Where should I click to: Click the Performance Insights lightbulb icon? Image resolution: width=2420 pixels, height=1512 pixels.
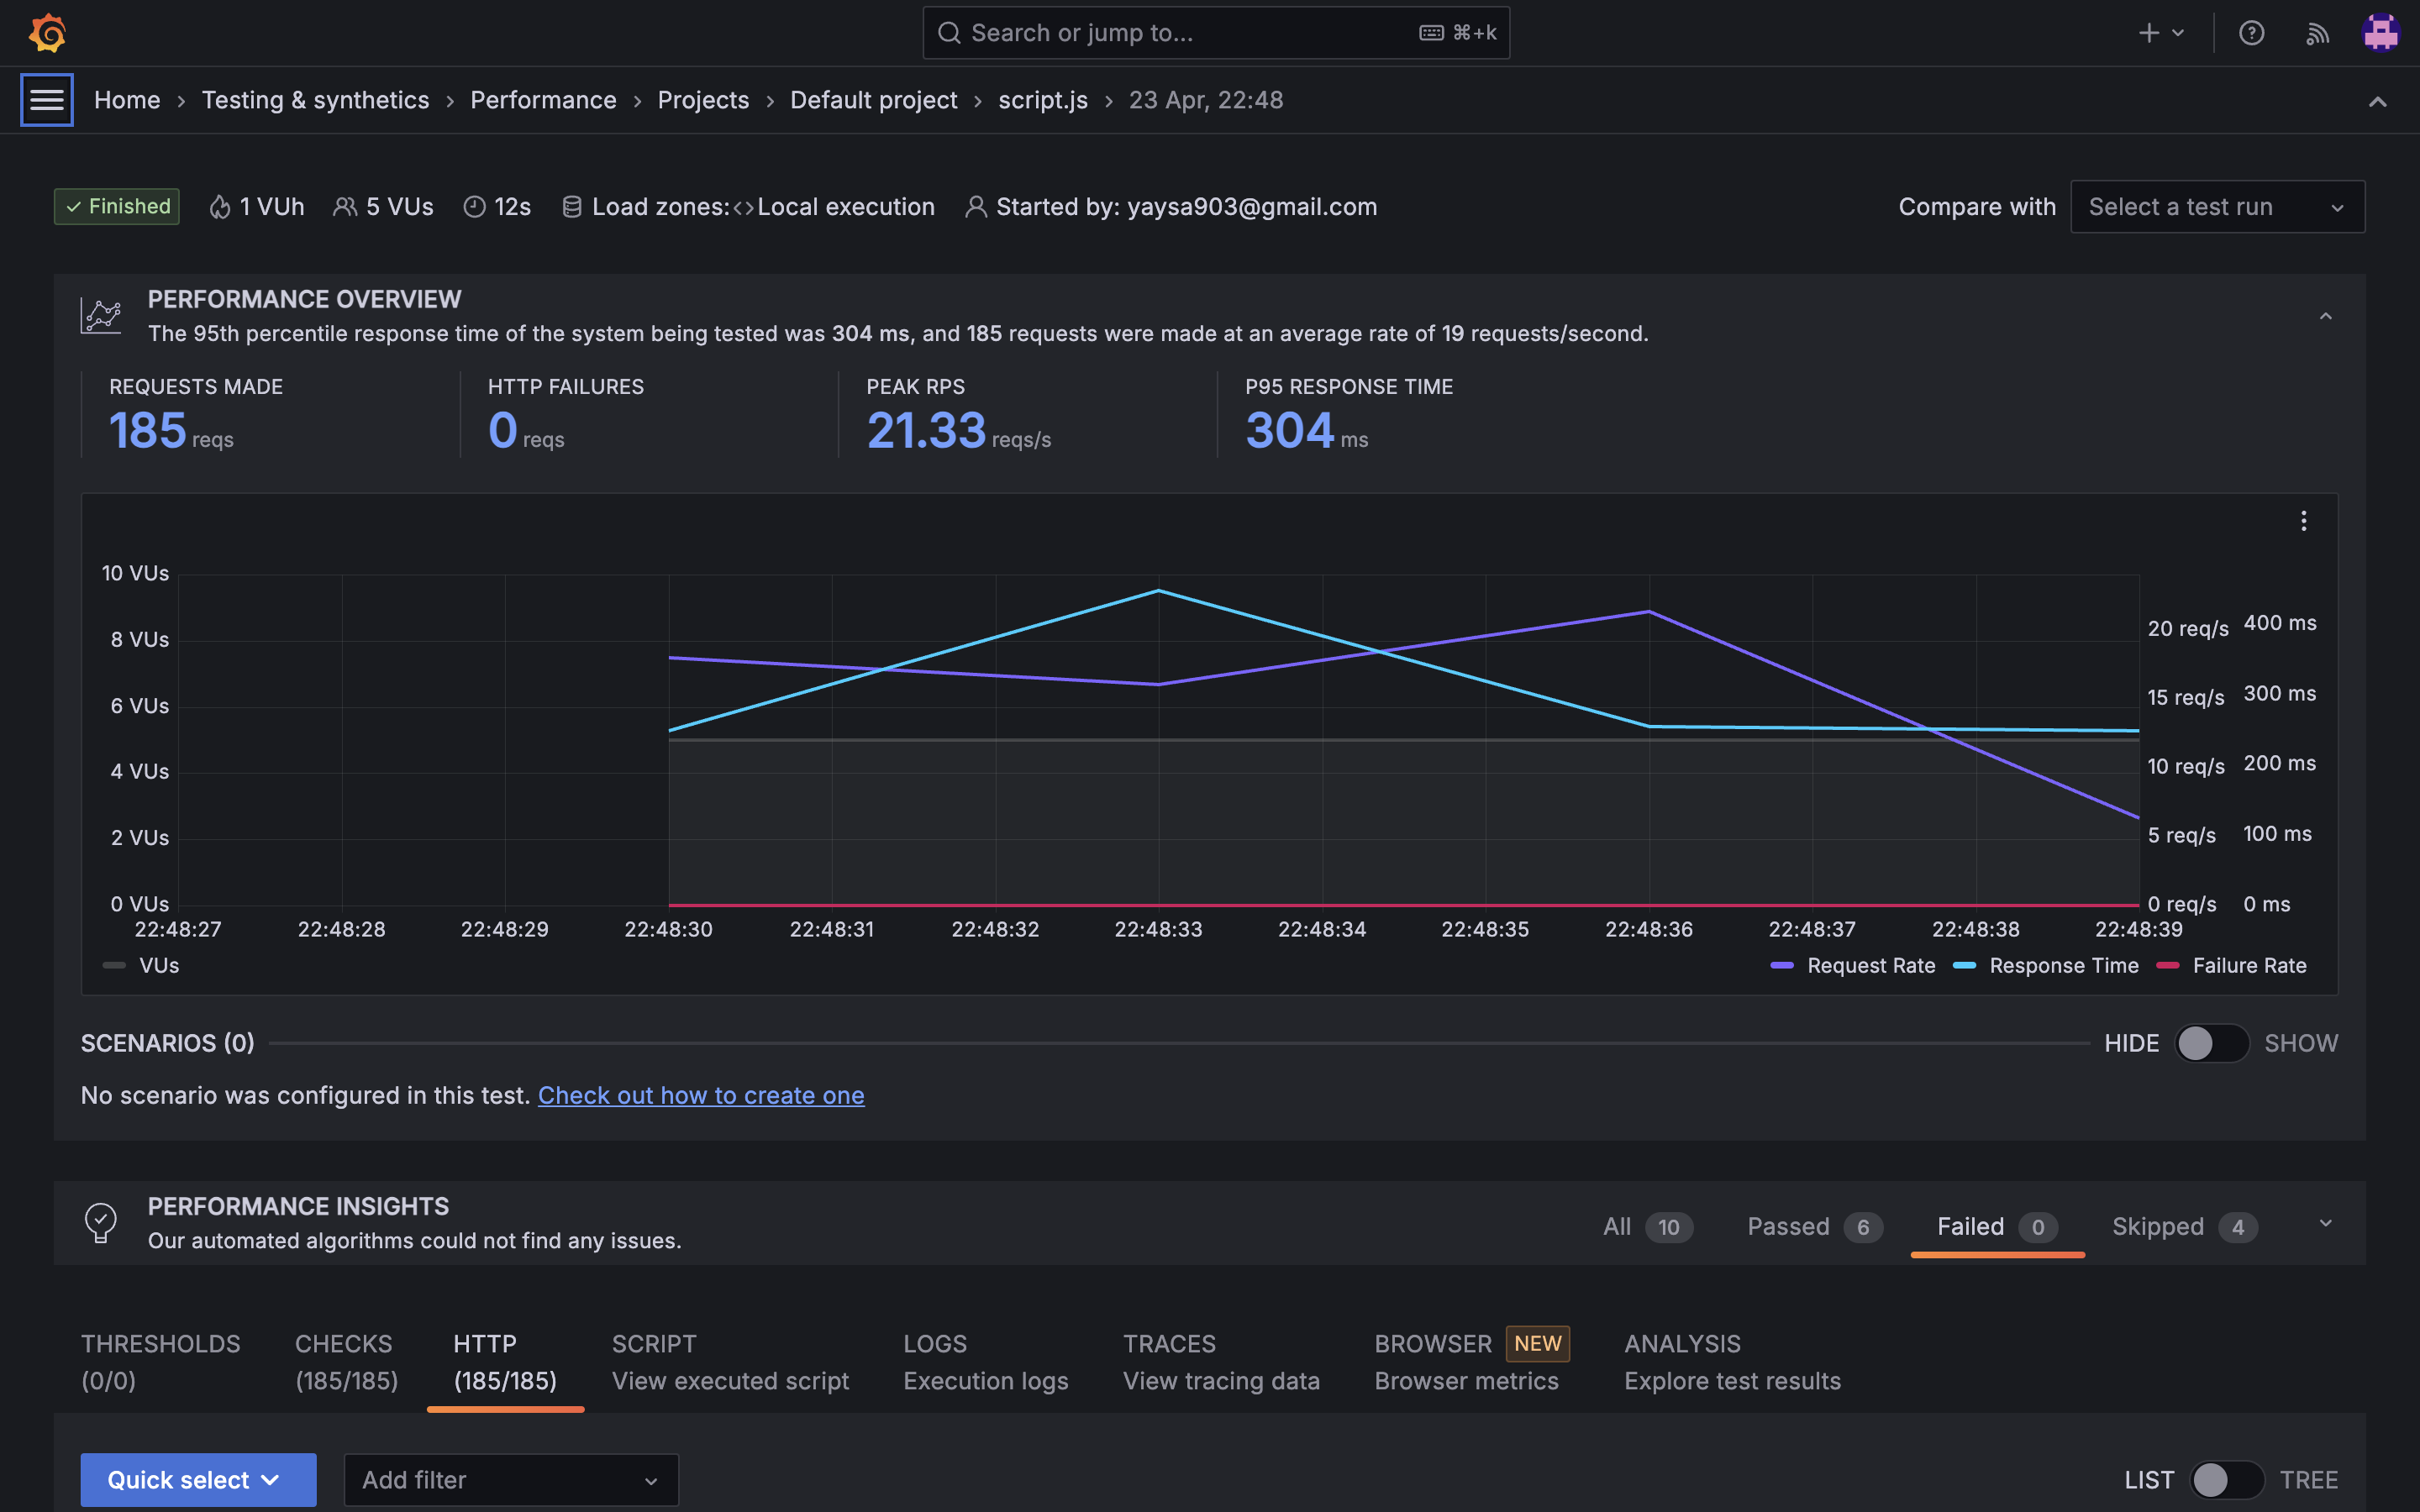pyautogui.click(x=101, y=1222)
